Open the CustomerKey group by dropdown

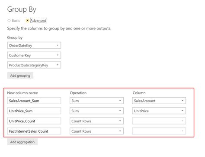(x=34, y=55)
